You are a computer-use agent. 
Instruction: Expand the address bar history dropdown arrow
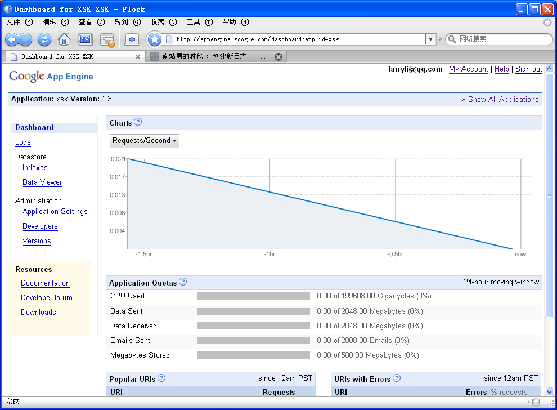430,39
